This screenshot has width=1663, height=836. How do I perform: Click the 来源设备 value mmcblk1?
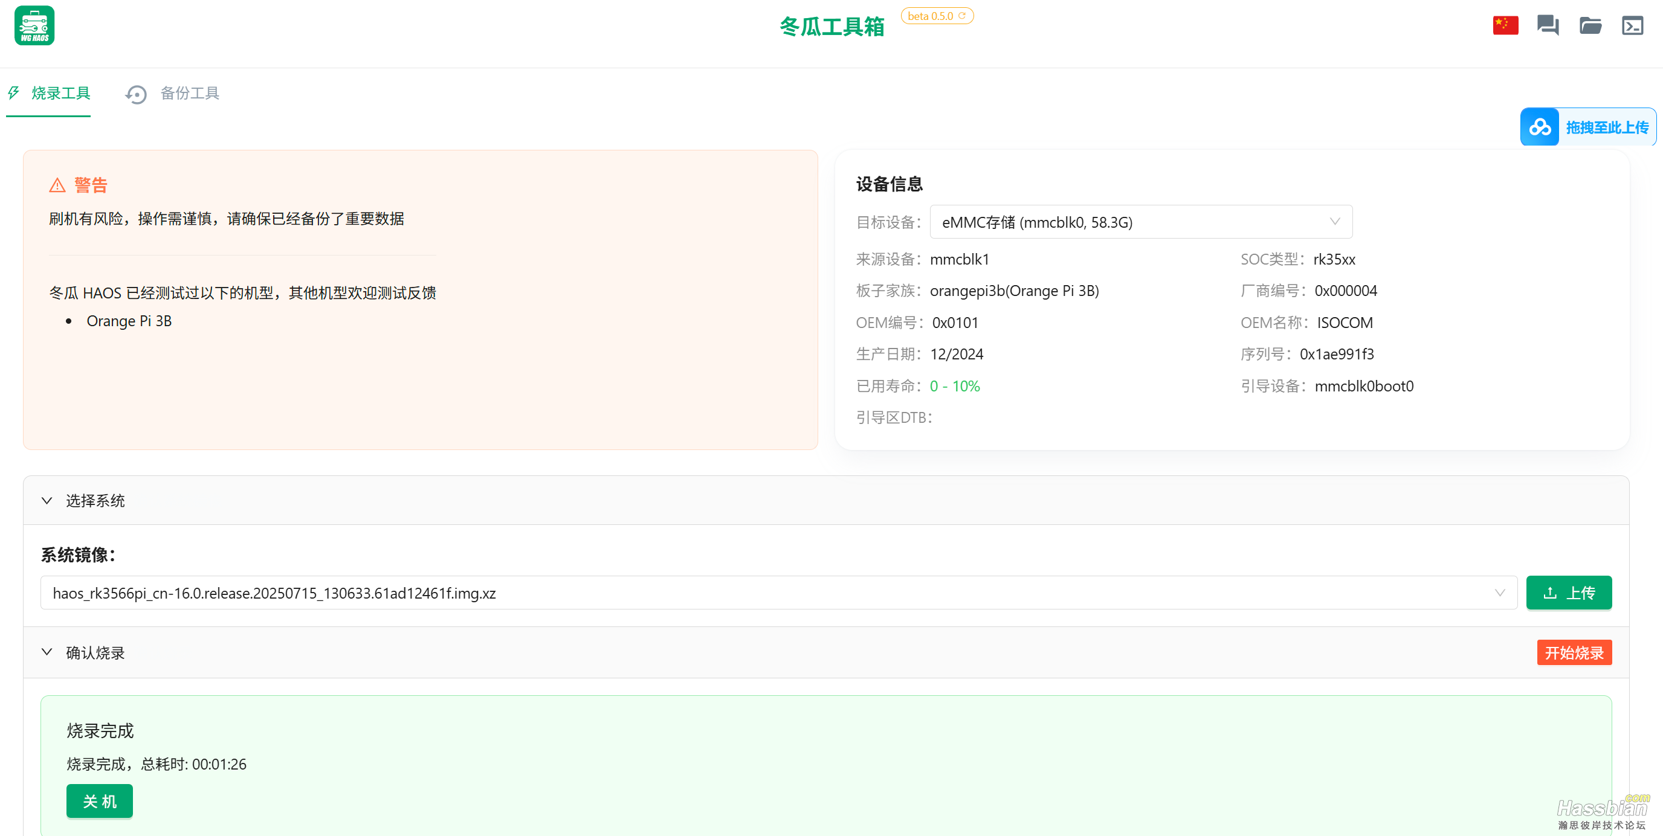[960, 260]
